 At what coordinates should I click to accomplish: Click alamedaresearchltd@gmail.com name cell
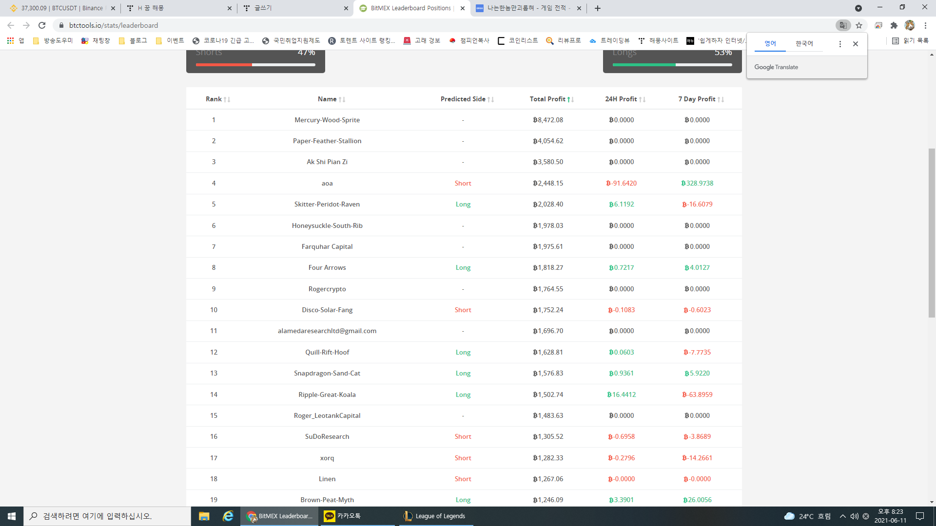(327, 331)
